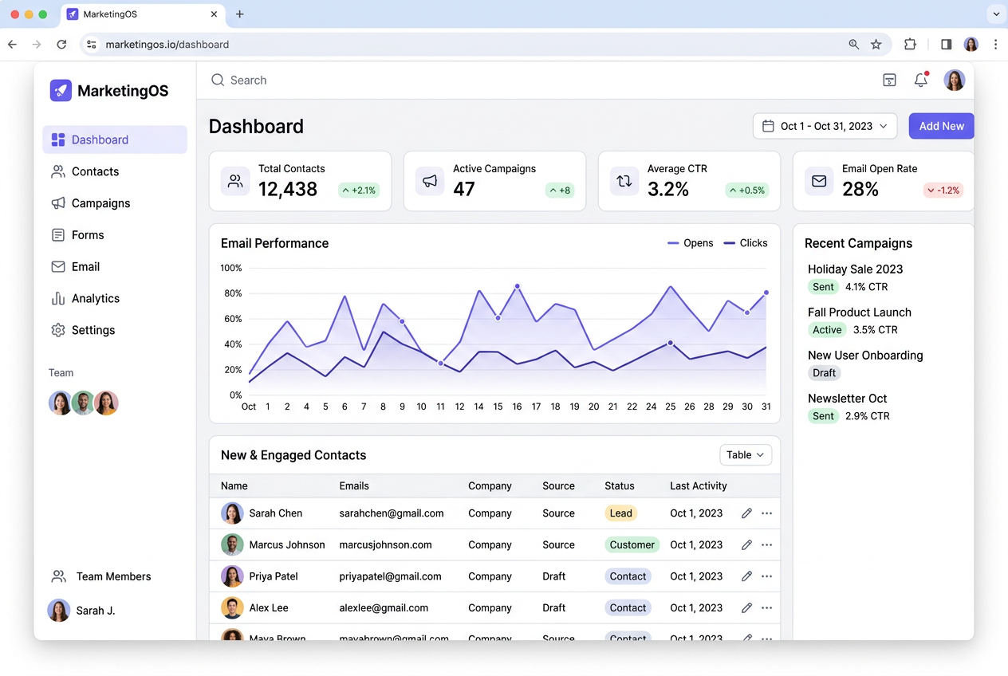Open the browser extensions puzzle icon

point(910,45)
